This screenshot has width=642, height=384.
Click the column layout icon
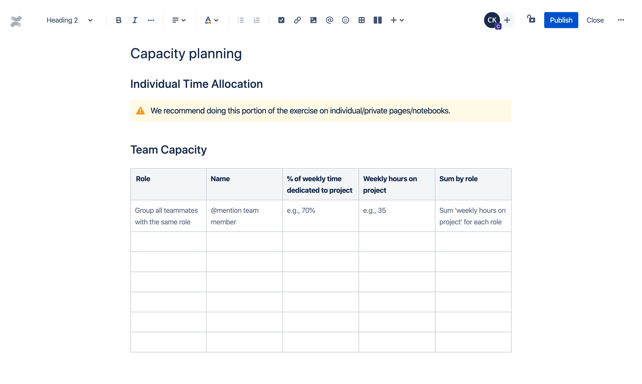(x=377, y=20)
